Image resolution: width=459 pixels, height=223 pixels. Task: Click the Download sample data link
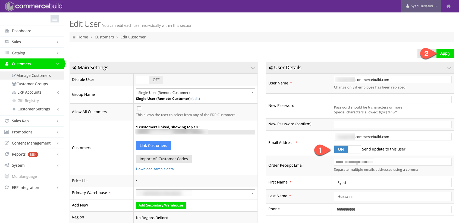tap(155, 169)
